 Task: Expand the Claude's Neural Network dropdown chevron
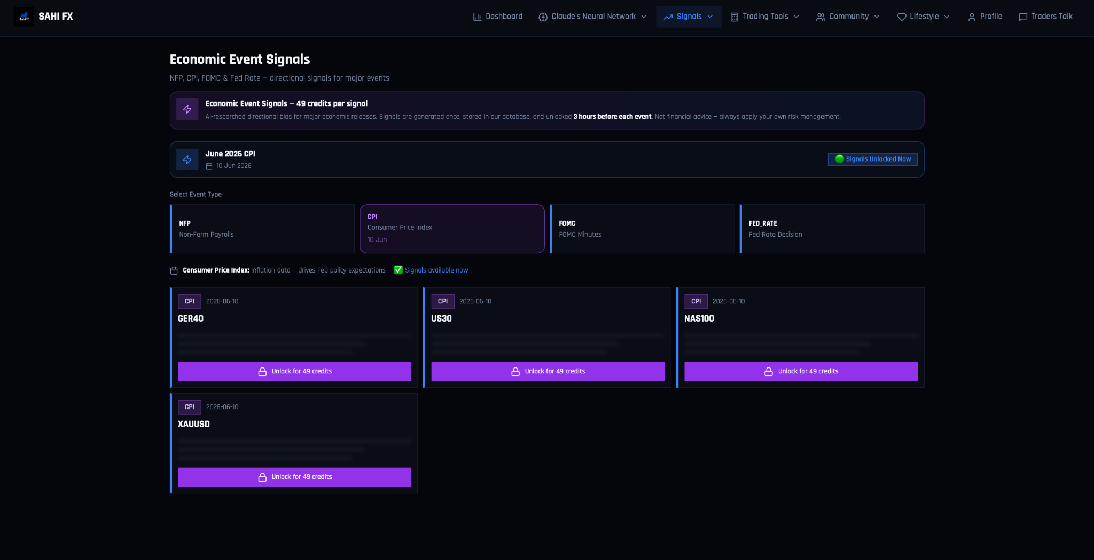pyautogui.click(x=644, y=17)
